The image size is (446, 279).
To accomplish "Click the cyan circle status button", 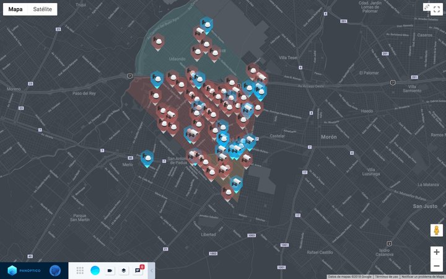I will pyautogui.click(x=95, y=270).
